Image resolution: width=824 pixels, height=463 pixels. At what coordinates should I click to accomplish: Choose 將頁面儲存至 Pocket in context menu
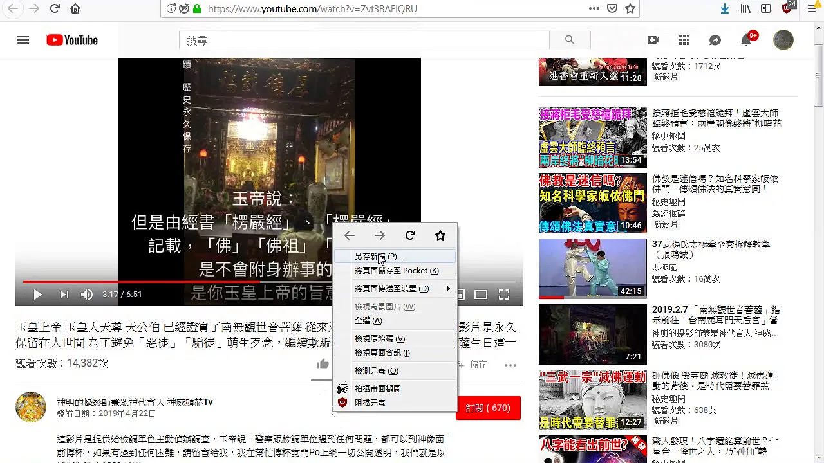tap(395, 271)
